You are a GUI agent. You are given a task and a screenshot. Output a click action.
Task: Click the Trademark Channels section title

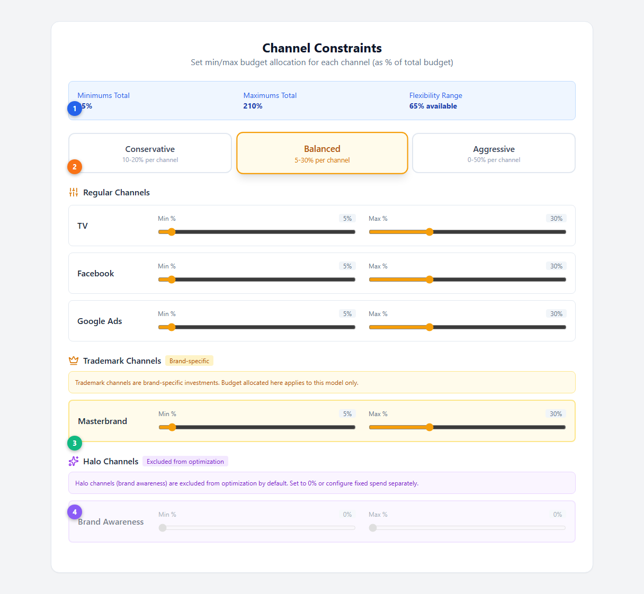coord(122,361)
